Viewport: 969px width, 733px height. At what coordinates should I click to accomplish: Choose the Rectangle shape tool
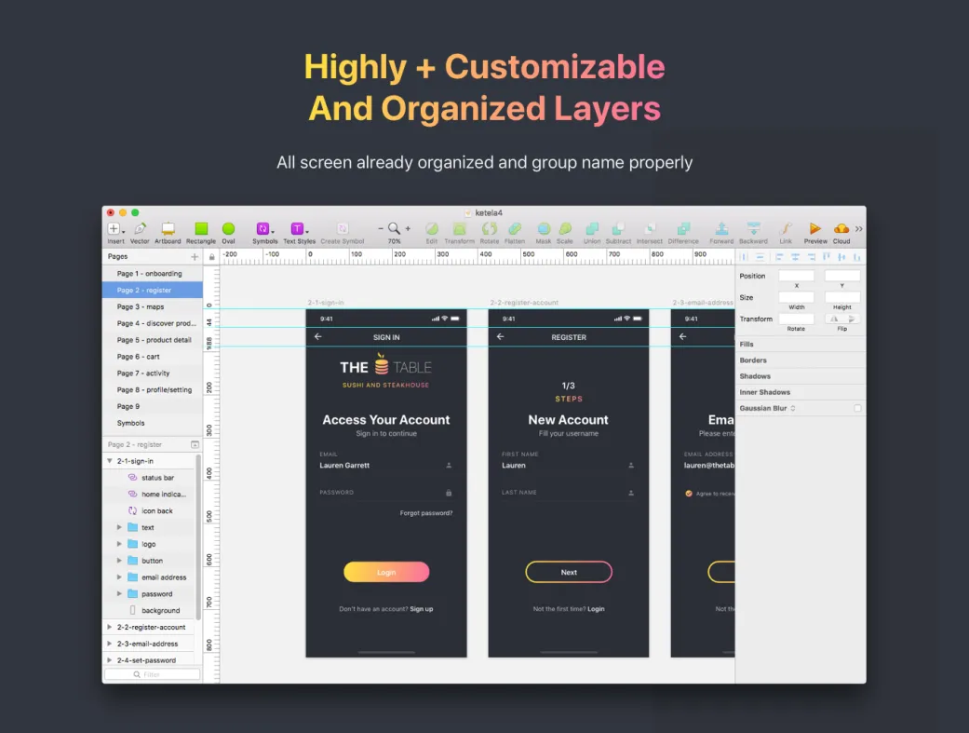pyautogui.click(x=200, y=229)
